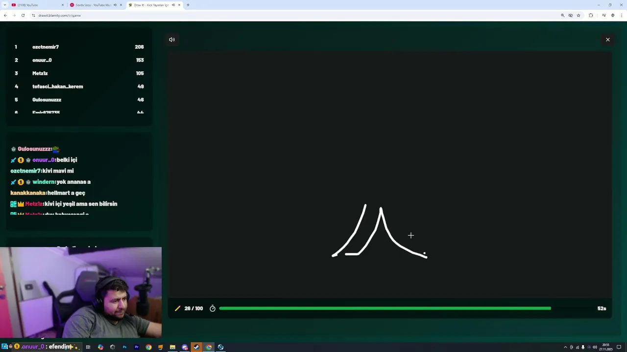Click the webcam overlay video

tap(81, 292)
